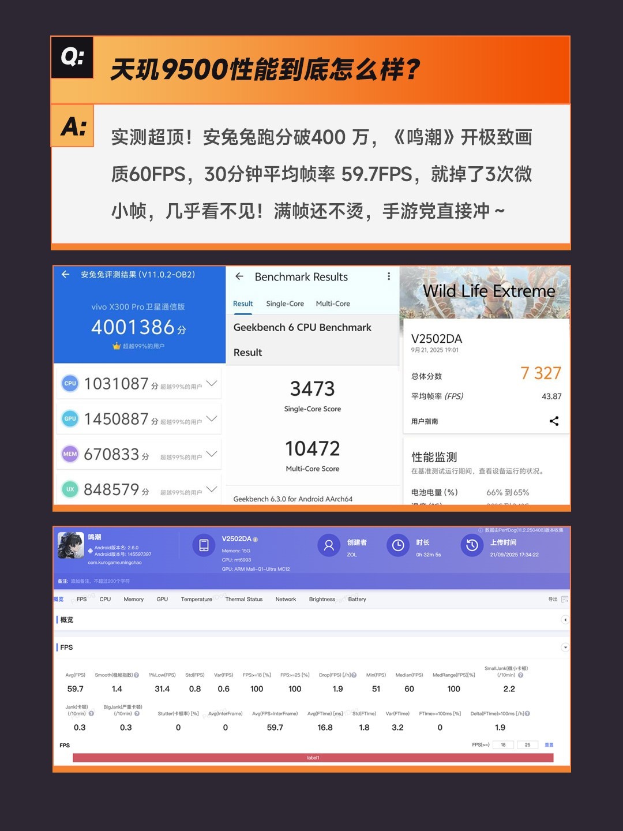Open the three-dot menu in Geekbench

point(389,276)
